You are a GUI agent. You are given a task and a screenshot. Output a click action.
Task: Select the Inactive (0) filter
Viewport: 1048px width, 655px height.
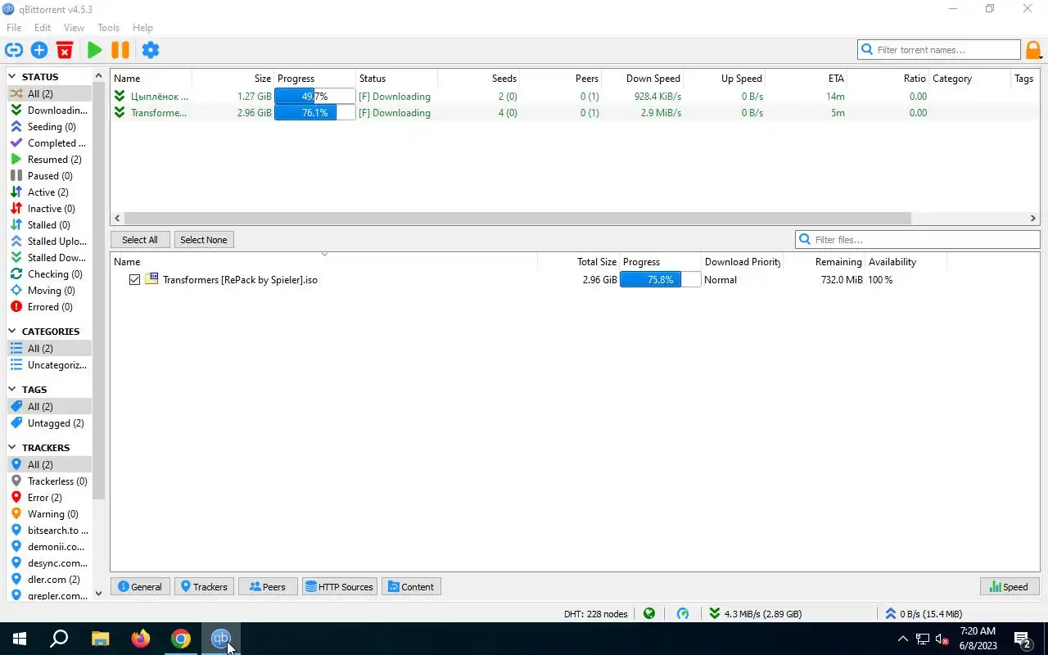pyautogui.click(x=49, y=209)
